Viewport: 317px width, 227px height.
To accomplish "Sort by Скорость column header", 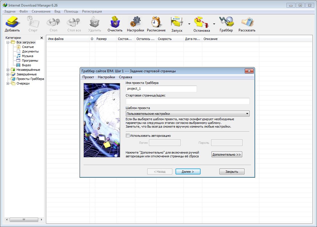I will 170,39.
